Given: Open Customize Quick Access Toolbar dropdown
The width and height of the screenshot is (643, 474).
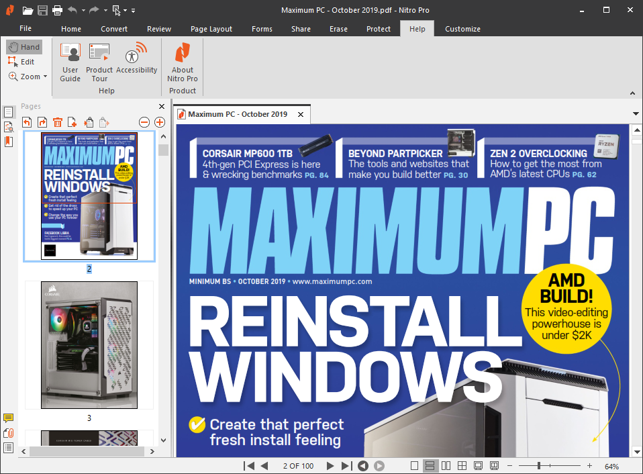Looking at the screenshot, I should click(134, 10).
